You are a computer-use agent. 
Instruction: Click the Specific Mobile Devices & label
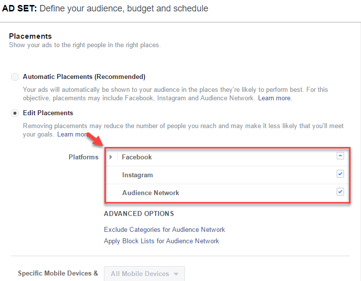[58, 273]
